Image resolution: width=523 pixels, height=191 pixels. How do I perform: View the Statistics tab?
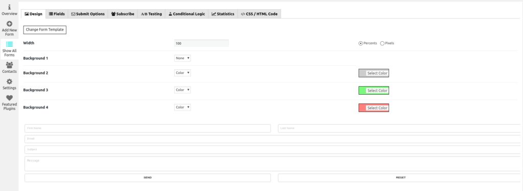point(223,14)
